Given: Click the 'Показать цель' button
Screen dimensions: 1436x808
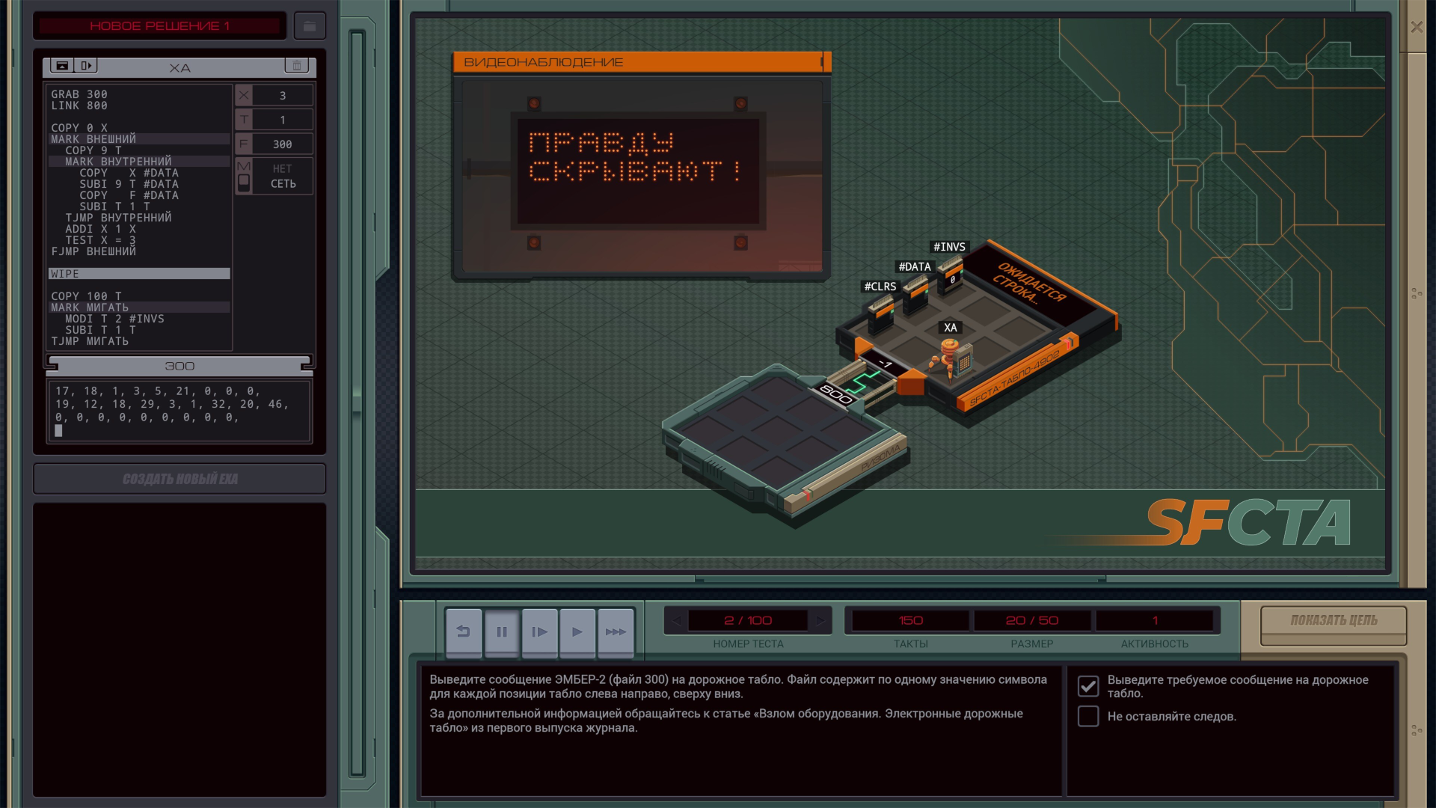Looking at the screenshot, I should click(x=1334, y=621).
